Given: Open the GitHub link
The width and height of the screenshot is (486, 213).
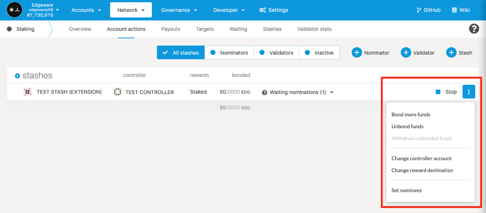Looking at the screenshot, I should pos(428,10).
